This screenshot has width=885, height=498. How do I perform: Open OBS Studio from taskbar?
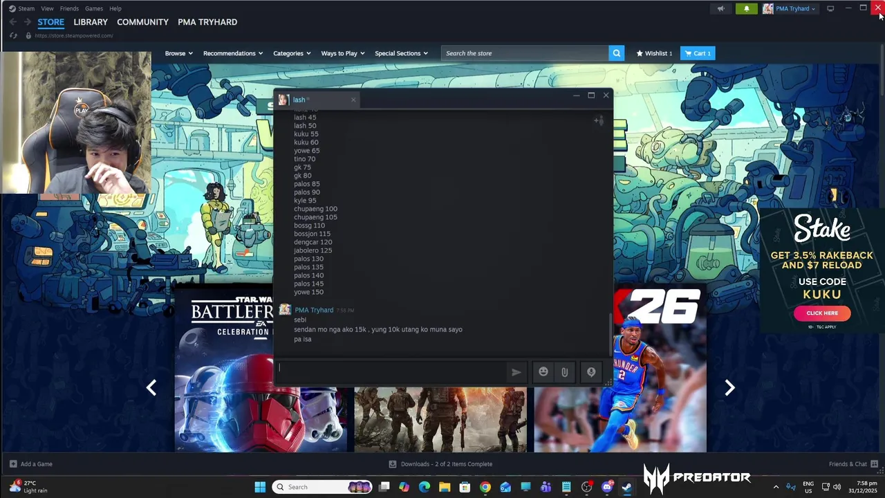point(587,487)
